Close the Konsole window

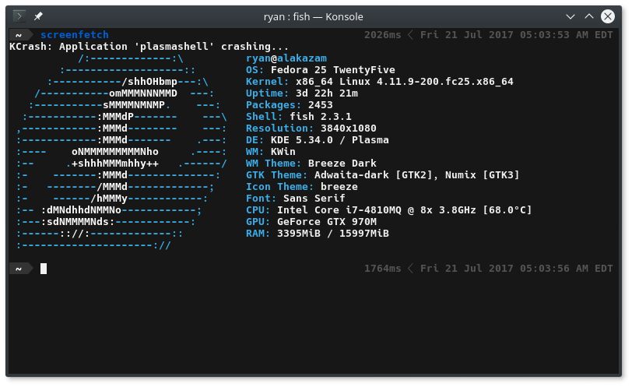pyautogui.click(x=609, y=16)
